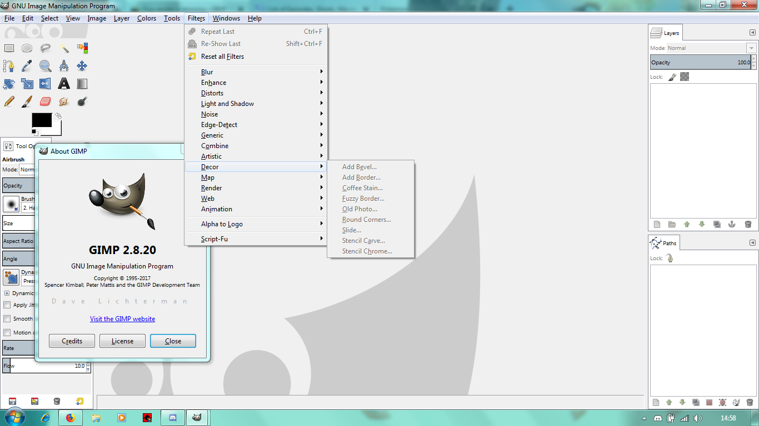Open the airbrush brush preview thumbnail
Viewport: 759px width, 426px height.
click(x=11, y=204)
